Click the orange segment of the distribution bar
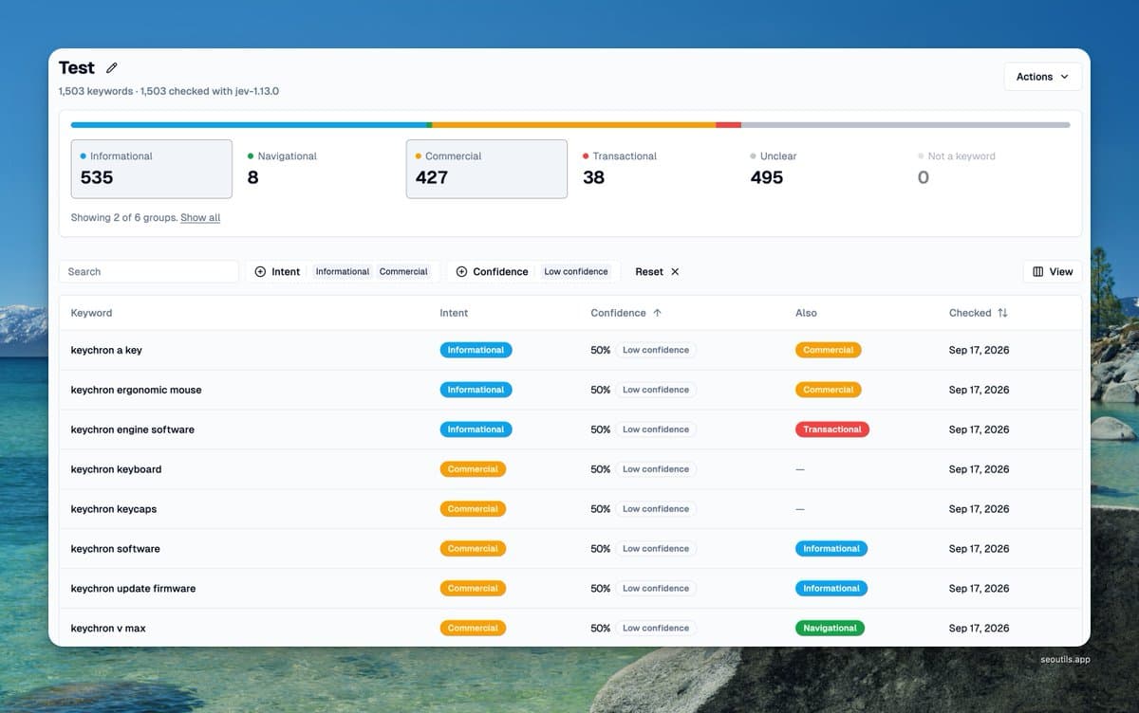This screenshot has height=713, width=1139. [574, 125]
